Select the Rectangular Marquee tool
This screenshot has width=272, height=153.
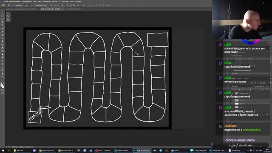tap(3, 16)
